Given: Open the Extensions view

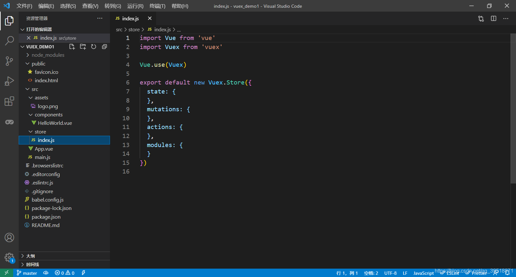Looking at the screenshot, I should pos(9,101).
